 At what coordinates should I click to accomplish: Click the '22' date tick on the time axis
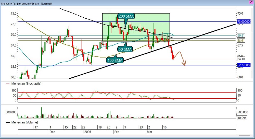pyautogui.click(x=75, y=127)
